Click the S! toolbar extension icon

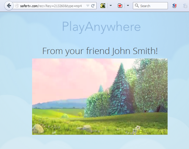pyautogui.click(x=174, y=6)
